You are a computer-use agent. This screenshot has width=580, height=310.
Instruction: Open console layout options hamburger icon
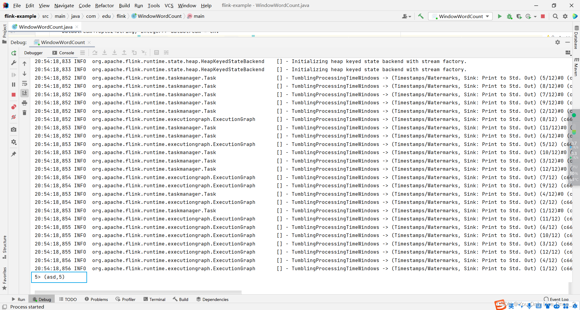(83, 52)
